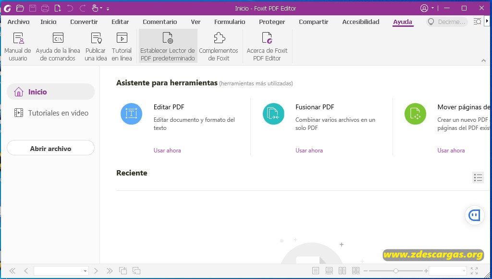Select continuous facing view mode

[x=356, y=270]
